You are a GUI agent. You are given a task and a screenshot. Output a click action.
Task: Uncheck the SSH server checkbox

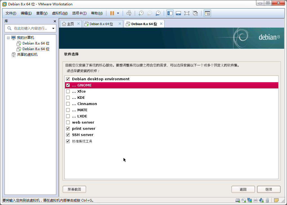(68, 135)
